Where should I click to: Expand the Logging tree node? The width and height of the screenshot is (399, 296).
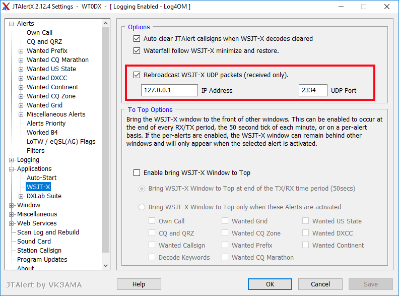tap(11, 160)
